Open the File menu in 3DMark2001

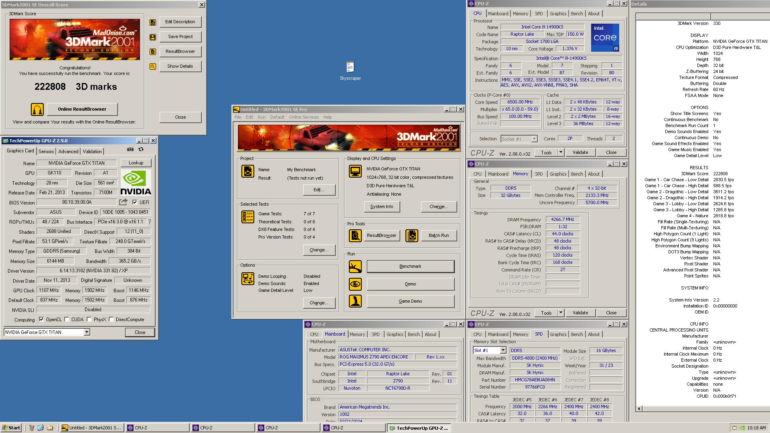(x=238, y=117)
